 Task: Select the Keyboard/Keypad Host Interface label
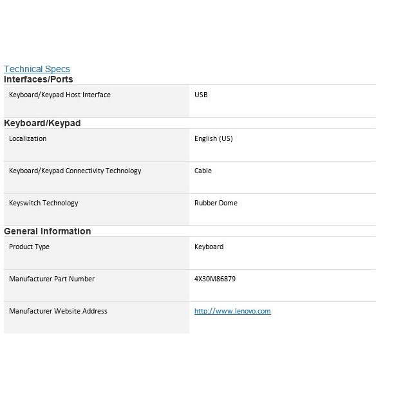click(60, 95)
